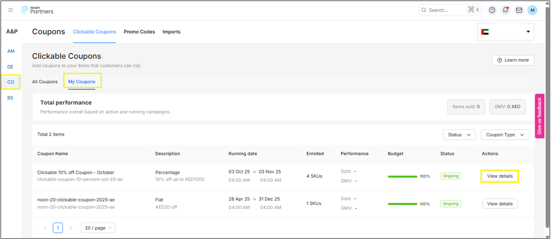Open the user profile avatar M

532,10
